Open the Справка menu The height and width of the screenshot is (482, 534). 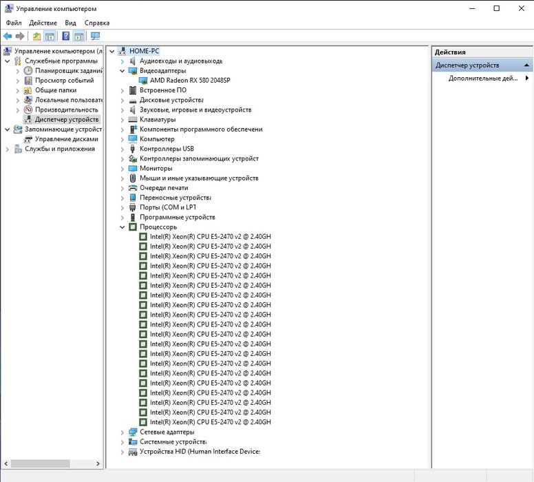pyautogui.click(x=97, y=23)
